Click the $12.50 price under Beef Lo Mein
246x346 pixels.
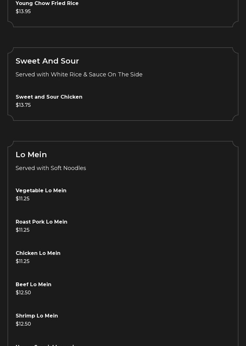click(23, 293)
